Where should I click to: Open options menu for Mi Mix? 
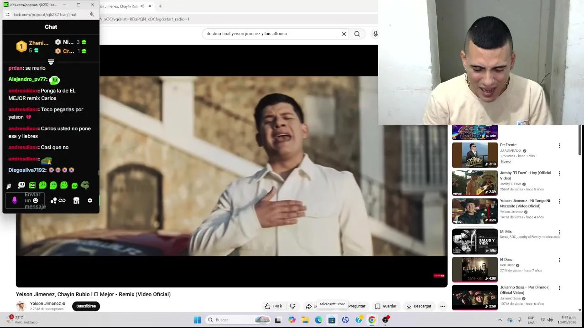[x=559, y=232]
